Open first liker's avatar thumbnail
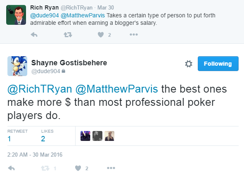 point(85,136)
